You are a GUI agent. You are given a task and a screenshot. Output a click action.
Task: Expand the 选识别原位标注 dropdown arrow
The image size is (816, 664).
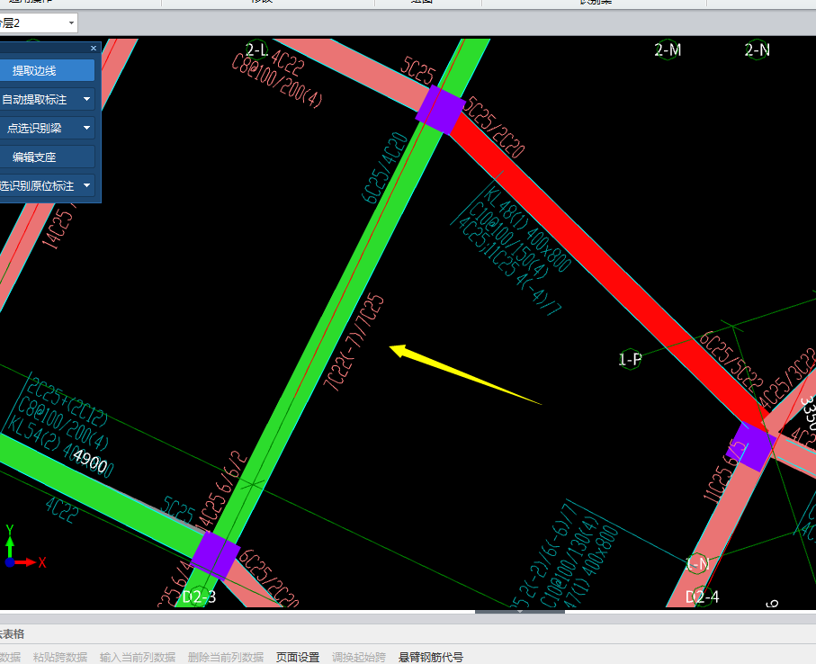pyautogui.click(x=87, y=185)
